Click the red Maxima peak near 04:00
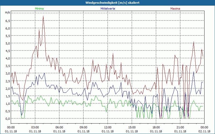Image resolution: width=215 pixels, height=134 pixels. point(43,16)
